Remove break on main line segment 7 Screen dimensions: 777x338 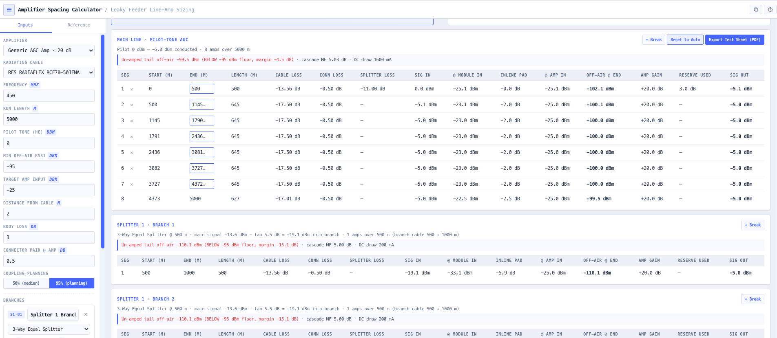tap(131, 184)
